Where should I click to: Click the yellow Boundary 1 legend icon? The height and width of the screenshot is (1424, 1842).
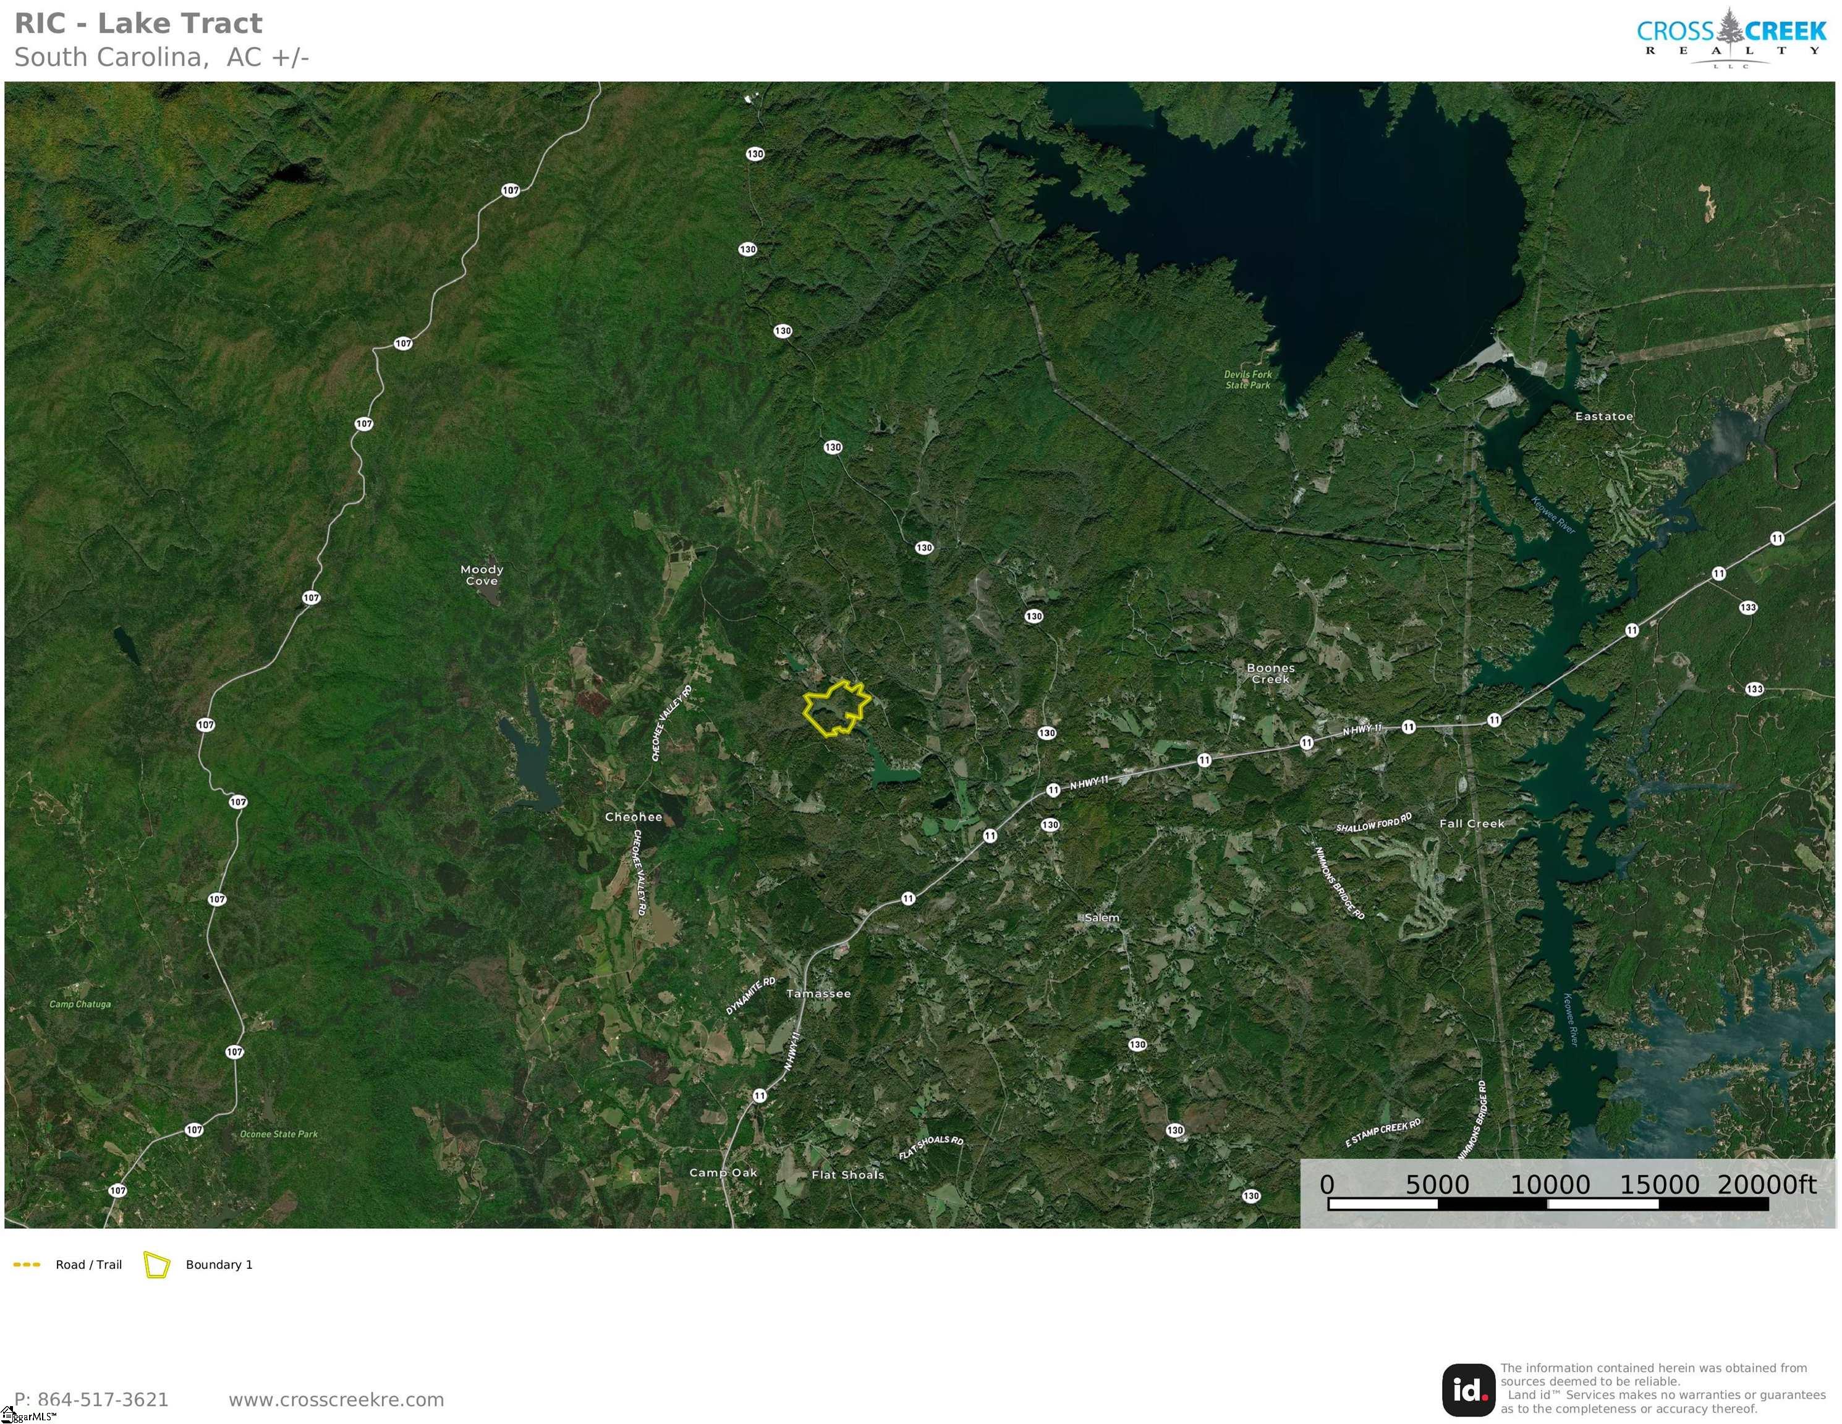pyautogui.click(x=157, y=1265)
